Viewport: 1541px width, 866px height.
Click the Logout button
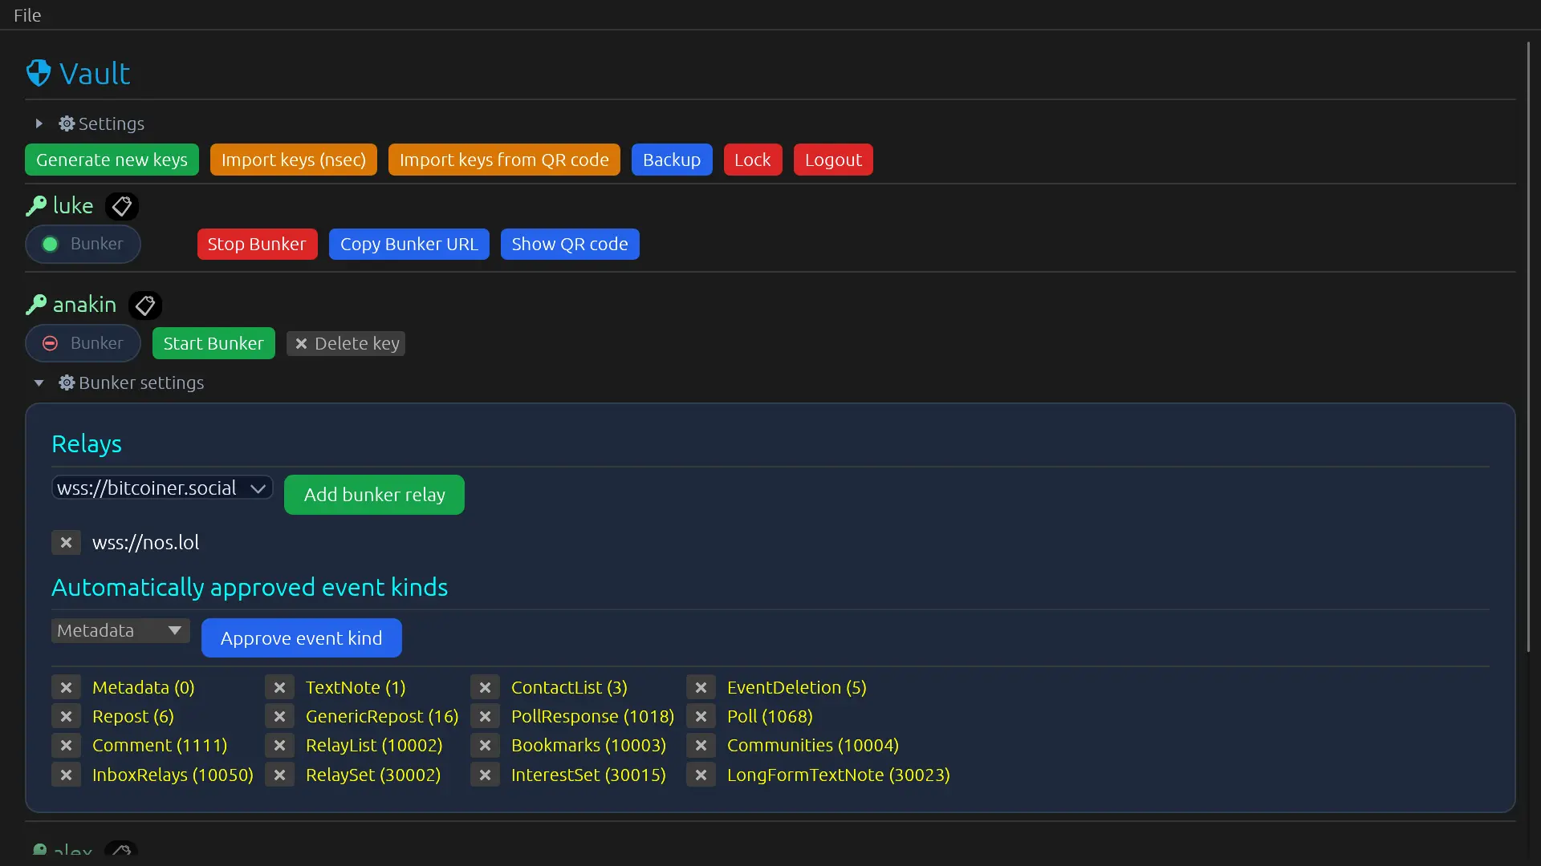click(x=833, y=160)
